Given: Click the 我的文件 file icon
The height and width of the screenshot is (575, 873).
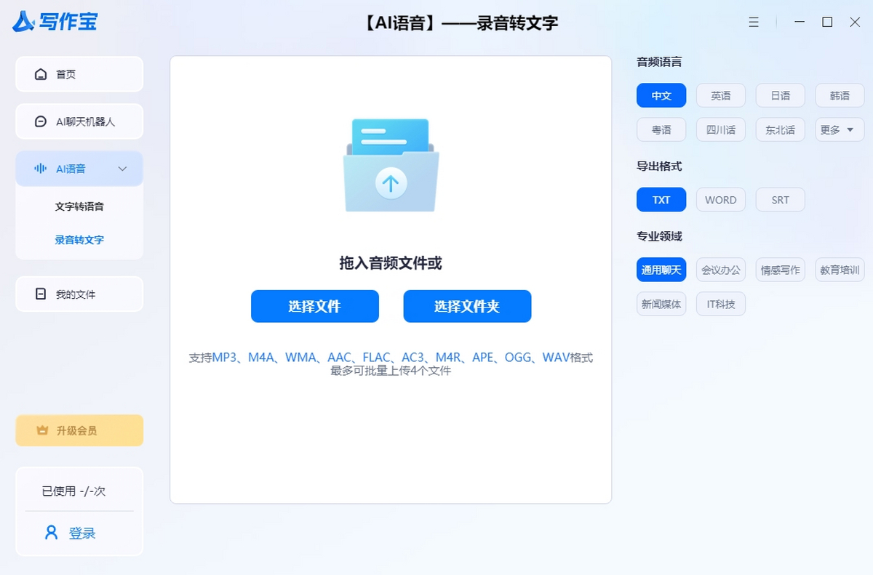Looking at the screenshot, I should [41, 294].
